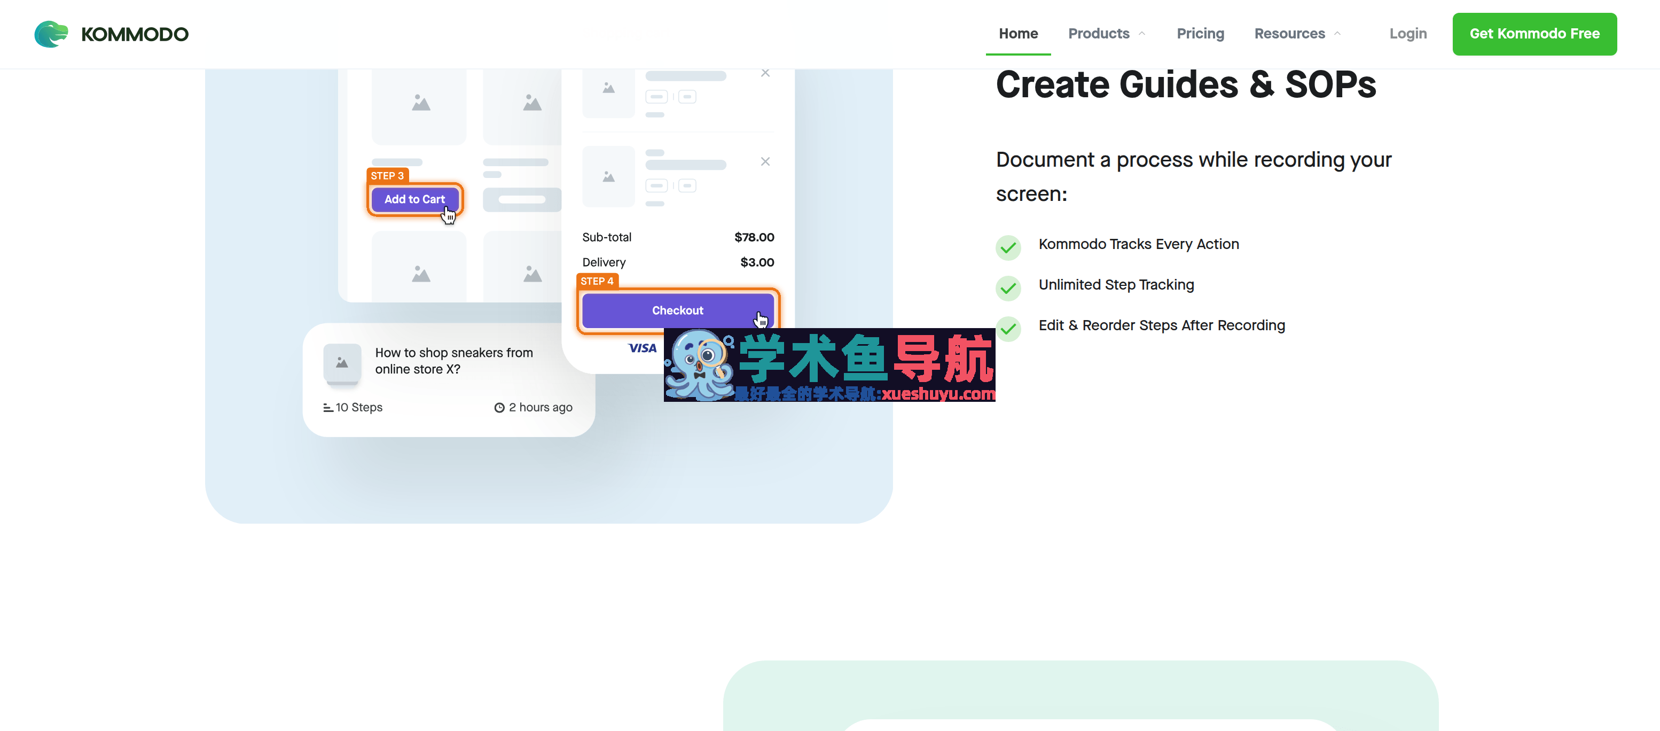Viewport: 1660px width, 731px height.
Task: Click the check icon beside Unlimited Step Tracking
Action: coord(1008,288)
